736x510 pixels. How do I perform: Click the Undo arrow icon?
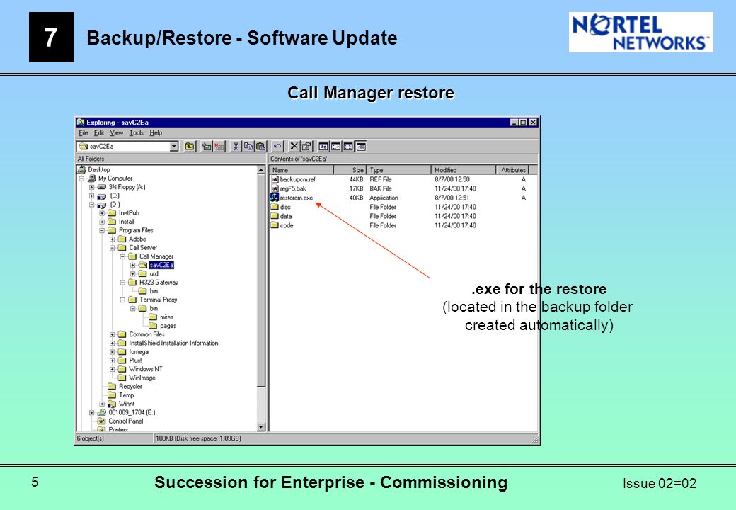[x=277, y=147]
